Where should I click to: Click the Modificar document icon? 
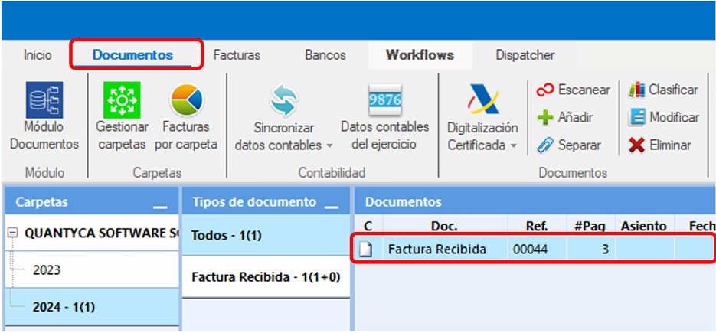point(636,117)
